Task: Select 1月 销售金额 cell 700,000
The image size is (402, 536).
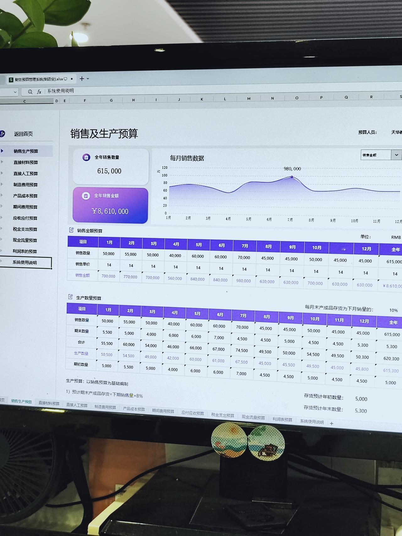Action: 108,276
